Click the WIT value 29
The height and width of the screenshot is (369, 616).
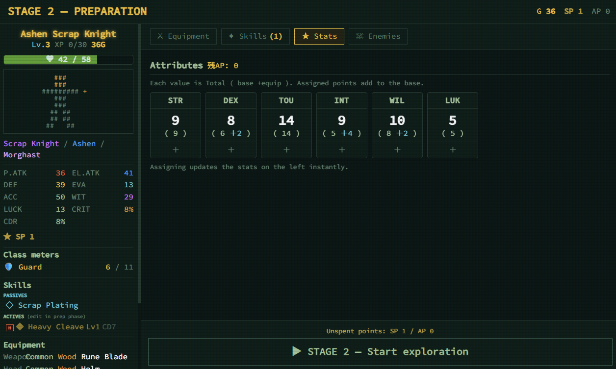click(128, 197)
